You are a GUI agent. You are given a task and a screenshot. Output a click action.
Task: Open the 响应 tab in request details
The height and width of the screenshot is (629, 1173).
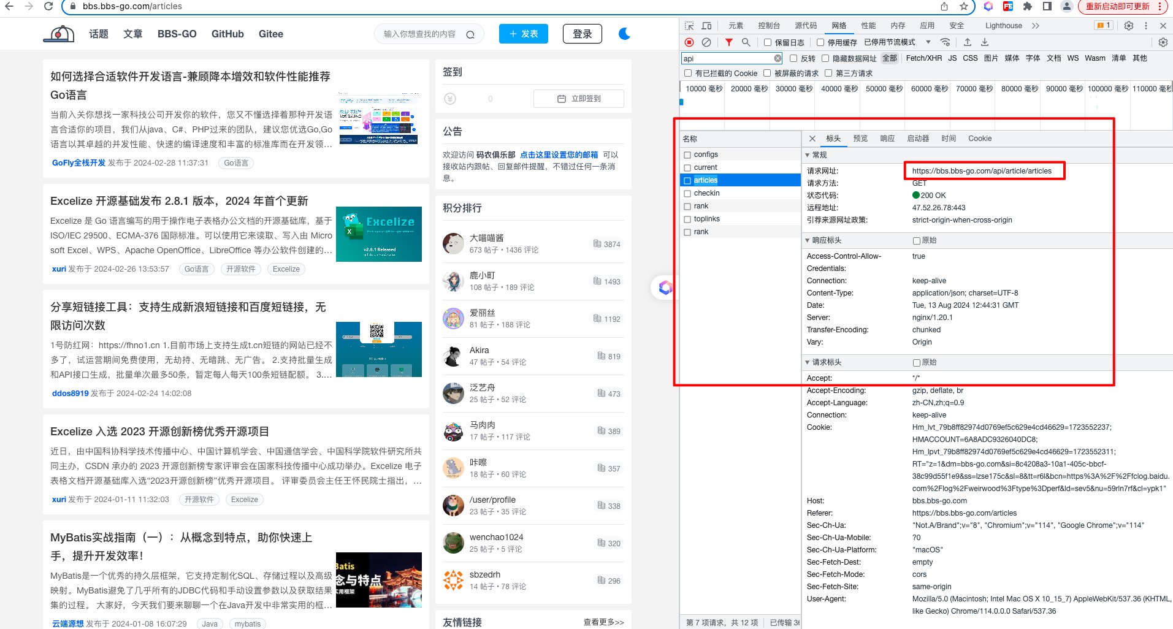887,139
